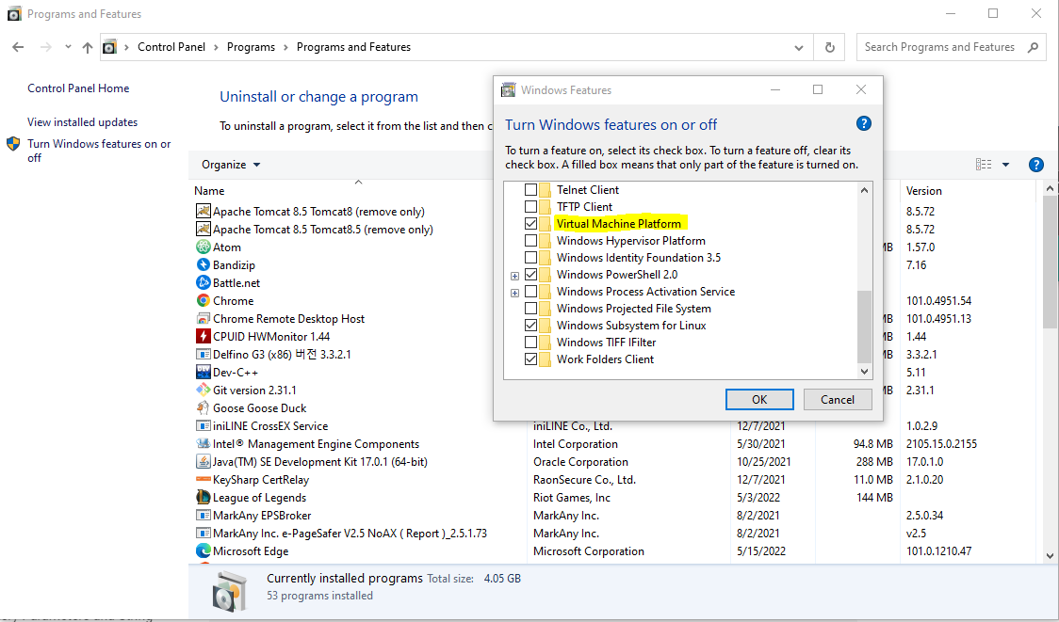This screenshot has width=1059, height=622.
Task: Check Windows Projected File System box
Action: pos(530,309)
